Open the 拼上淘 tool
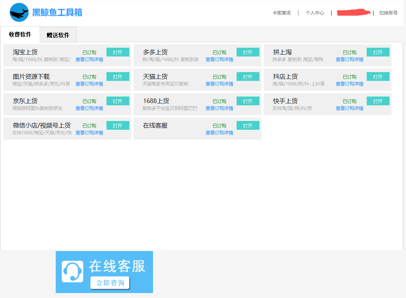This screenshot has height=298, width=406. click(x=378, y=52)
